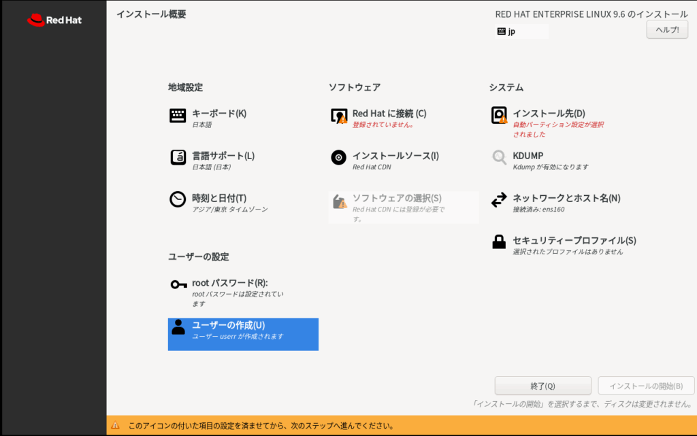Select the jp keyboard layout indicator
Image resolution: width=697 pixels, height=436 pixels.
[521, 31]
